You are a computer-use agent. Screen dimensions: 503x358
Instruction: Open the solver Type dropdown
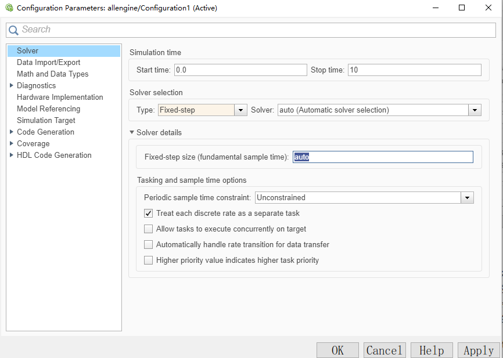tap(241, 110)
